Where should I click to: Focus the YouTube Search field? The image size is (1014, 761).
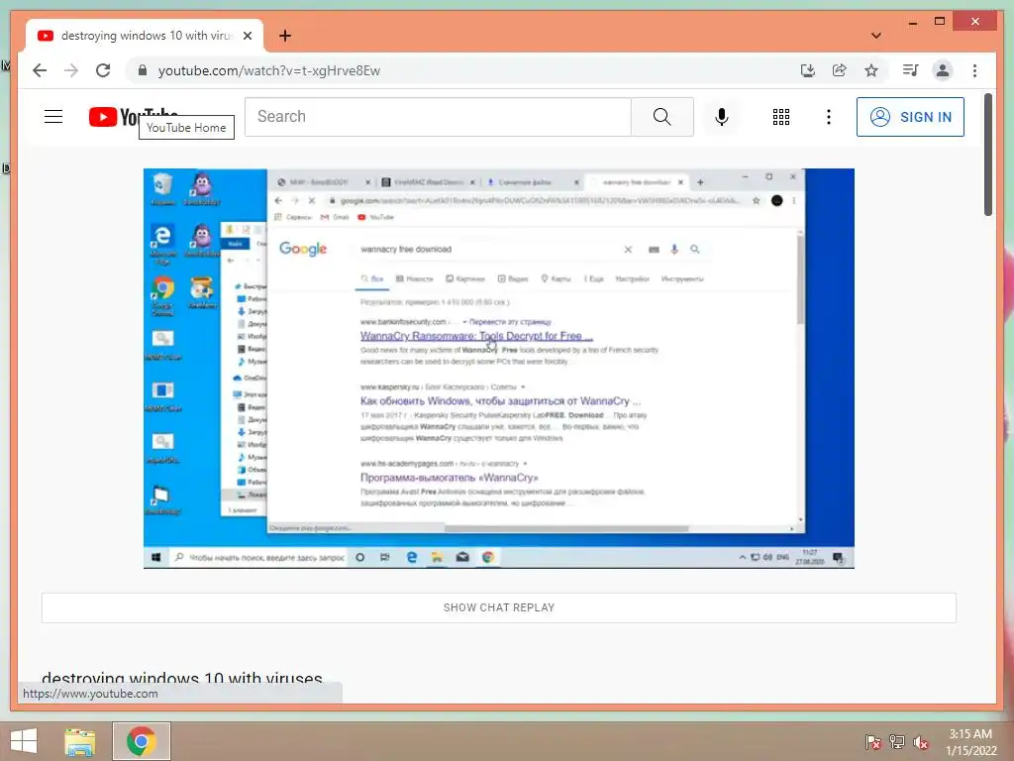(438, 117)
